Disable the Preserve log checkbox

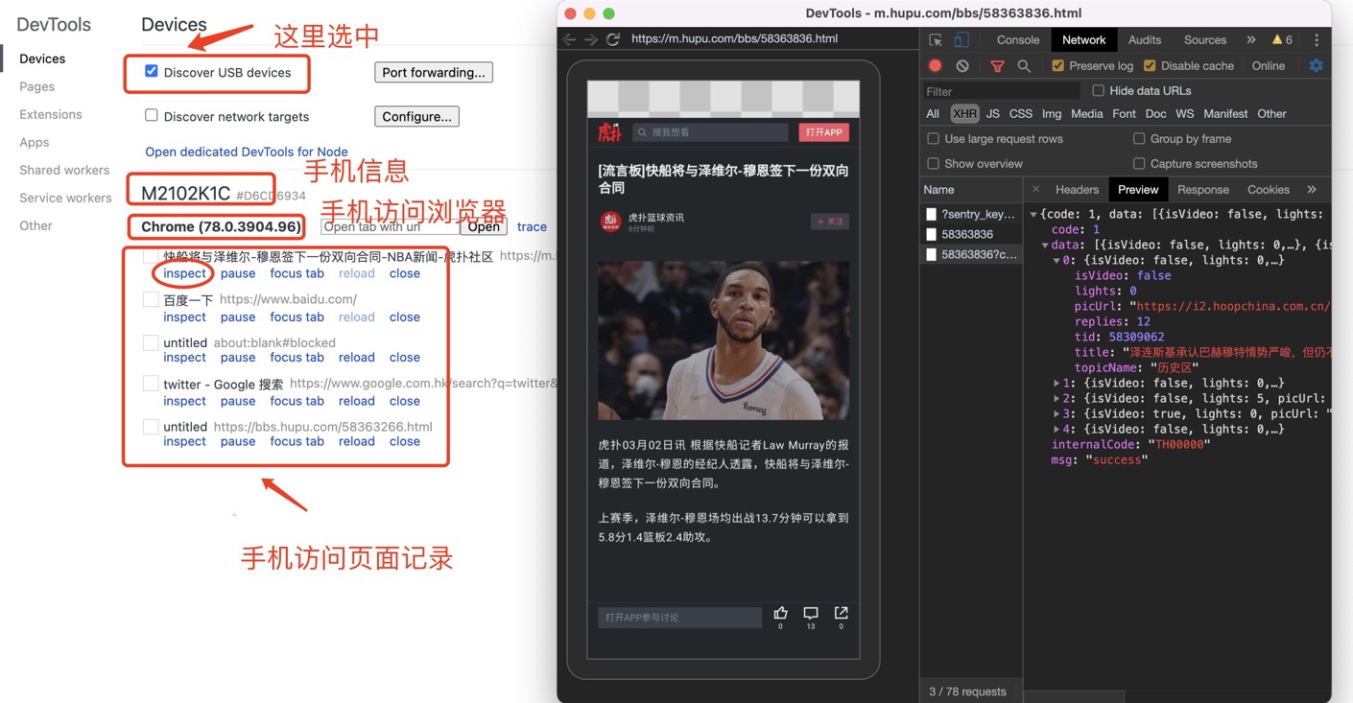tap(1057, 66)
